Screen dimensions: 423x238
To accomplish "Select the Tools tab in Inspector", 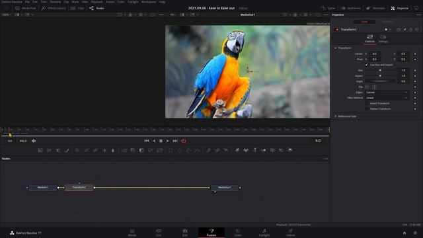I will (364, 22).
